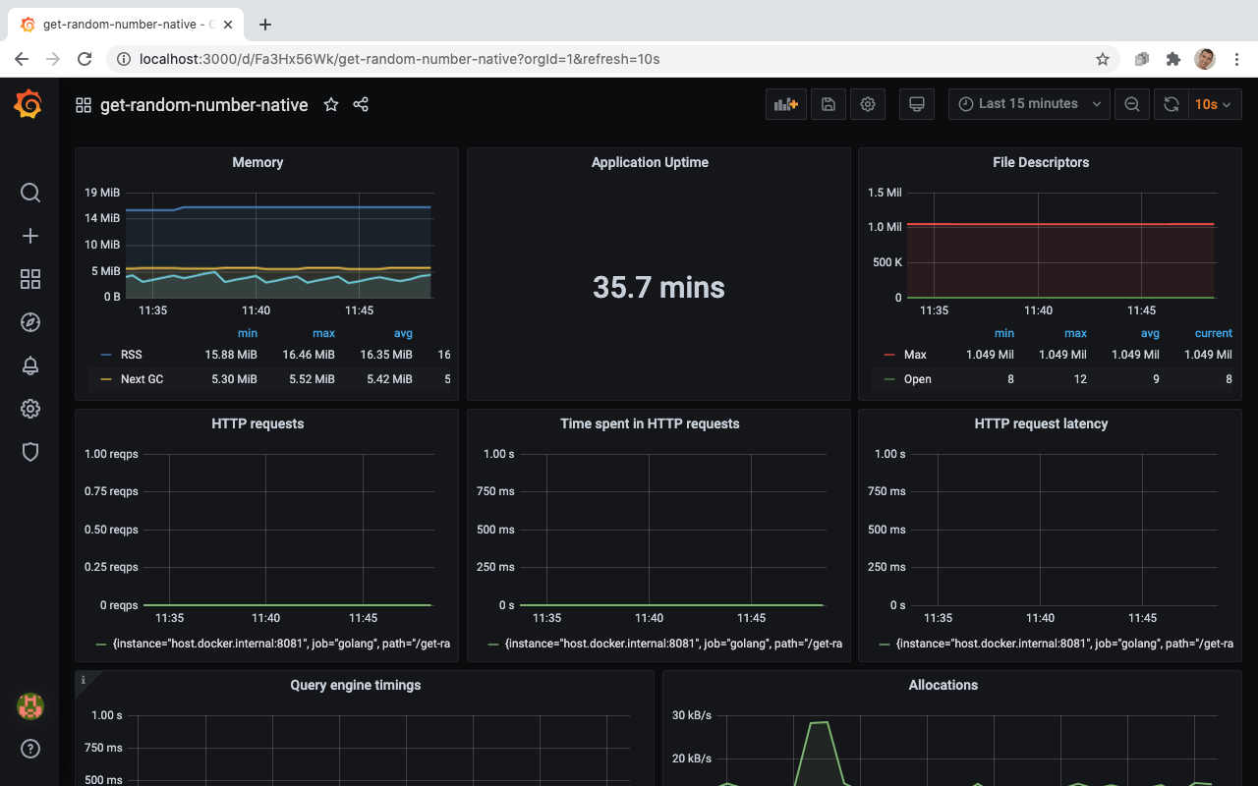Refresh the dashboard now

click(x=1172, y=104)
